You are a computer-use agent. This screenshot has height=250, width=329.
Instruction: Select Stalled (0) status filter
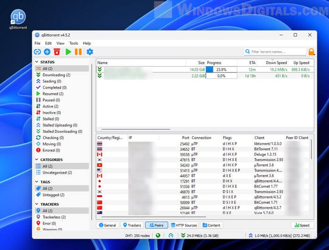(x=62, y=119)
